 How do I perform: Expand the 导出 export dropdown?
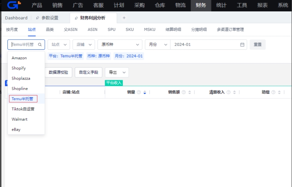[117, 72]
